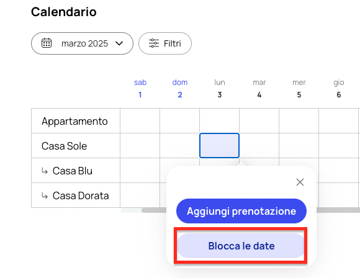The image size is (360, 278).
Task: Click the sliders icon in Filtri button
Action: coord(153,43)
